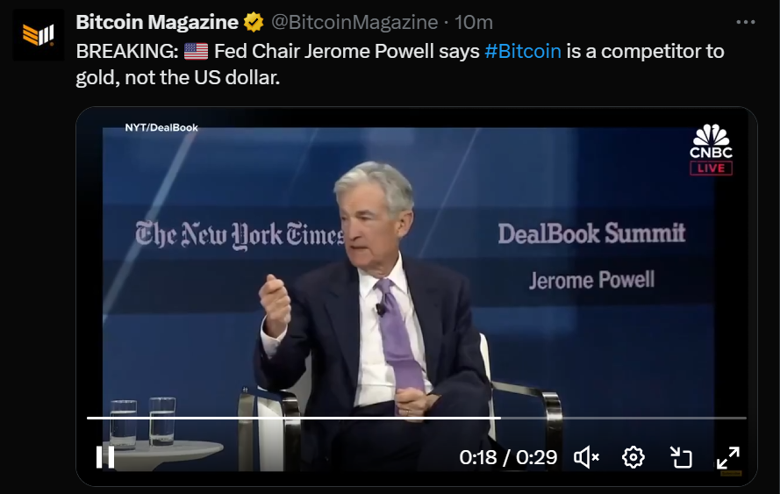Click the gold verified badge
This screenshot has width=780, height=494.
point(254,23)
